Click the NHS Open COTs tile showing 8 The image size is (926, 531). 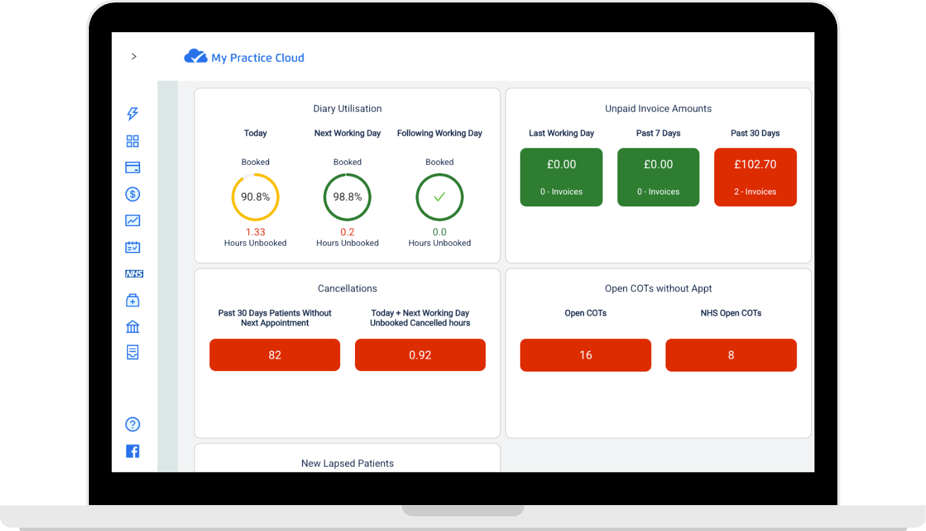[731, 355]
